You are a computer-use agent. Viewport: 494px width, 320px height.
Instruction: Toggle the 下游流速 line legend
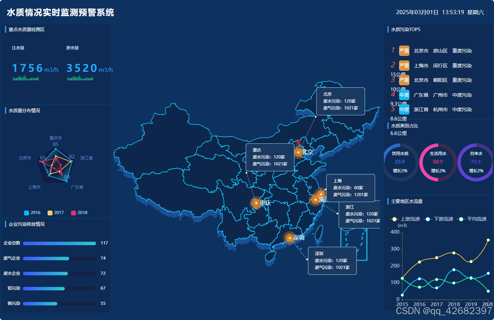coord(438,219)
